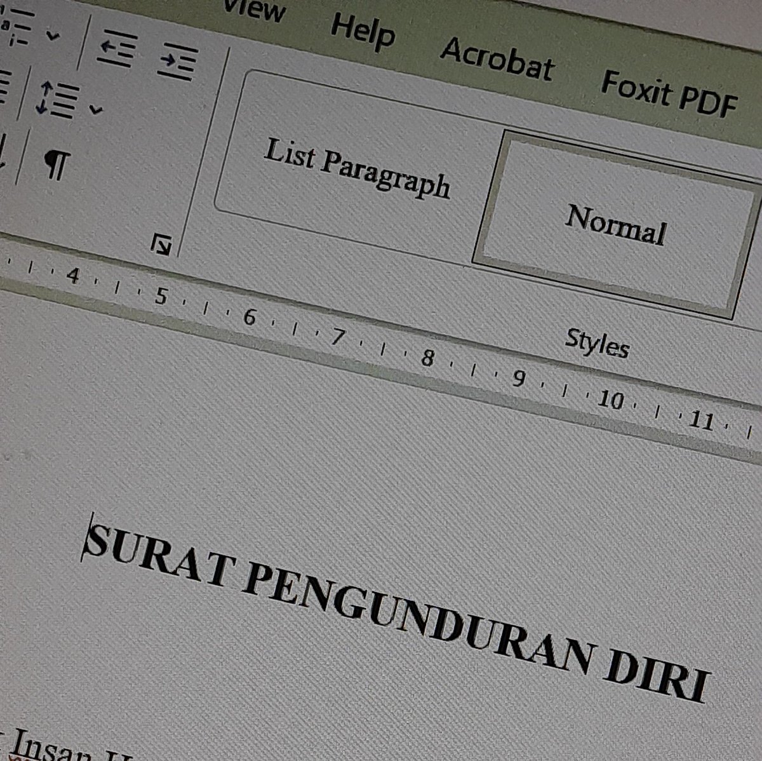
Task: Open the multilevel list dropdown arrow
Action: (53, 36)
